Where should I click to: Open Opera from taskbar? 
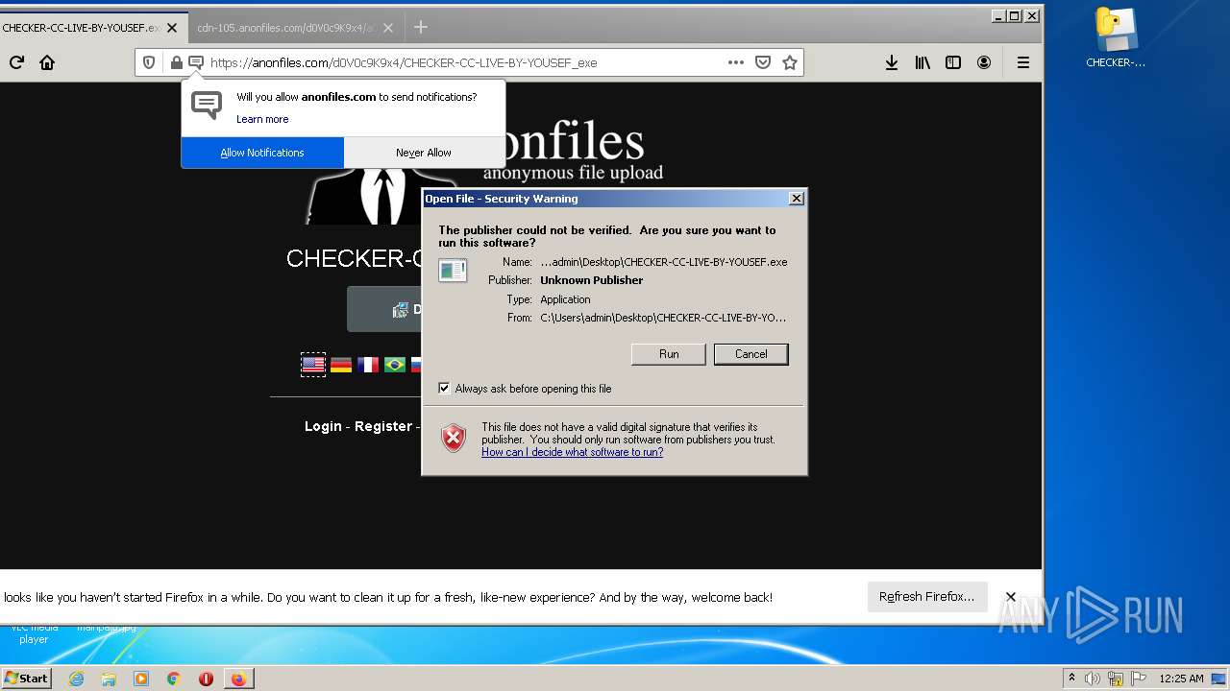point(206,679)
